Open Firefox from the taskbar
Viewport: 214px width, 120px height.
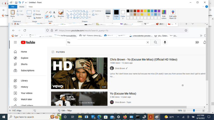click(125, 117)
